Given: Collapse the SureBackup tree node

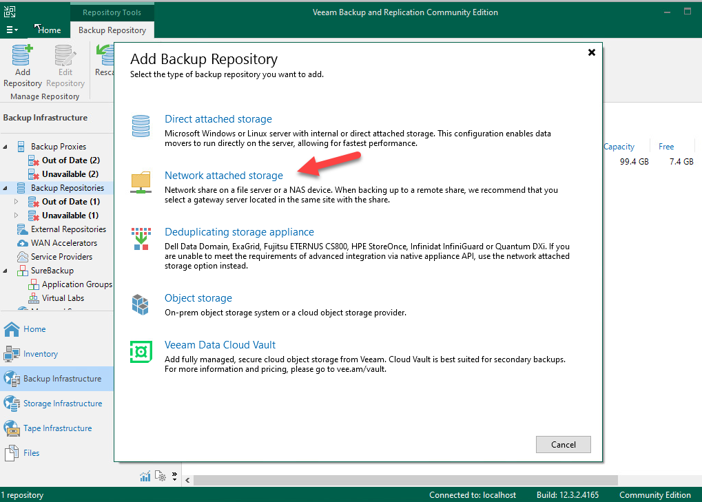Looking at the screenshot, I should (7, 271).
